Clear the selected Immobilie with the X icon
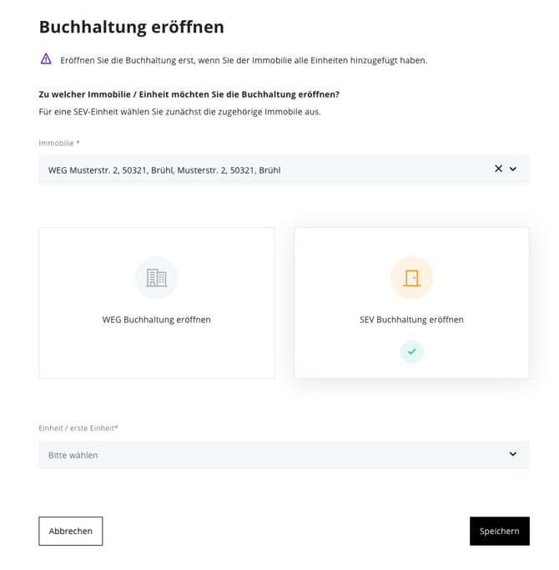 tap(498, 169)
